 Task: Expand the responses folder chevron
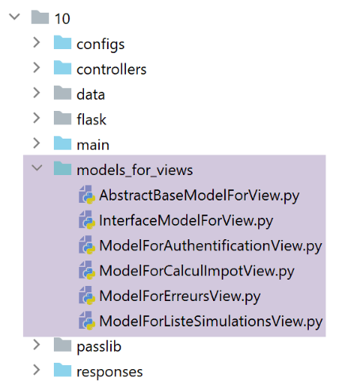(x=36, y=370)
